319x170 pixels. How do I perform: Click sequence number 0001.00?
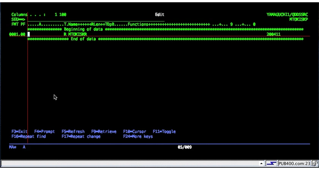17,34
